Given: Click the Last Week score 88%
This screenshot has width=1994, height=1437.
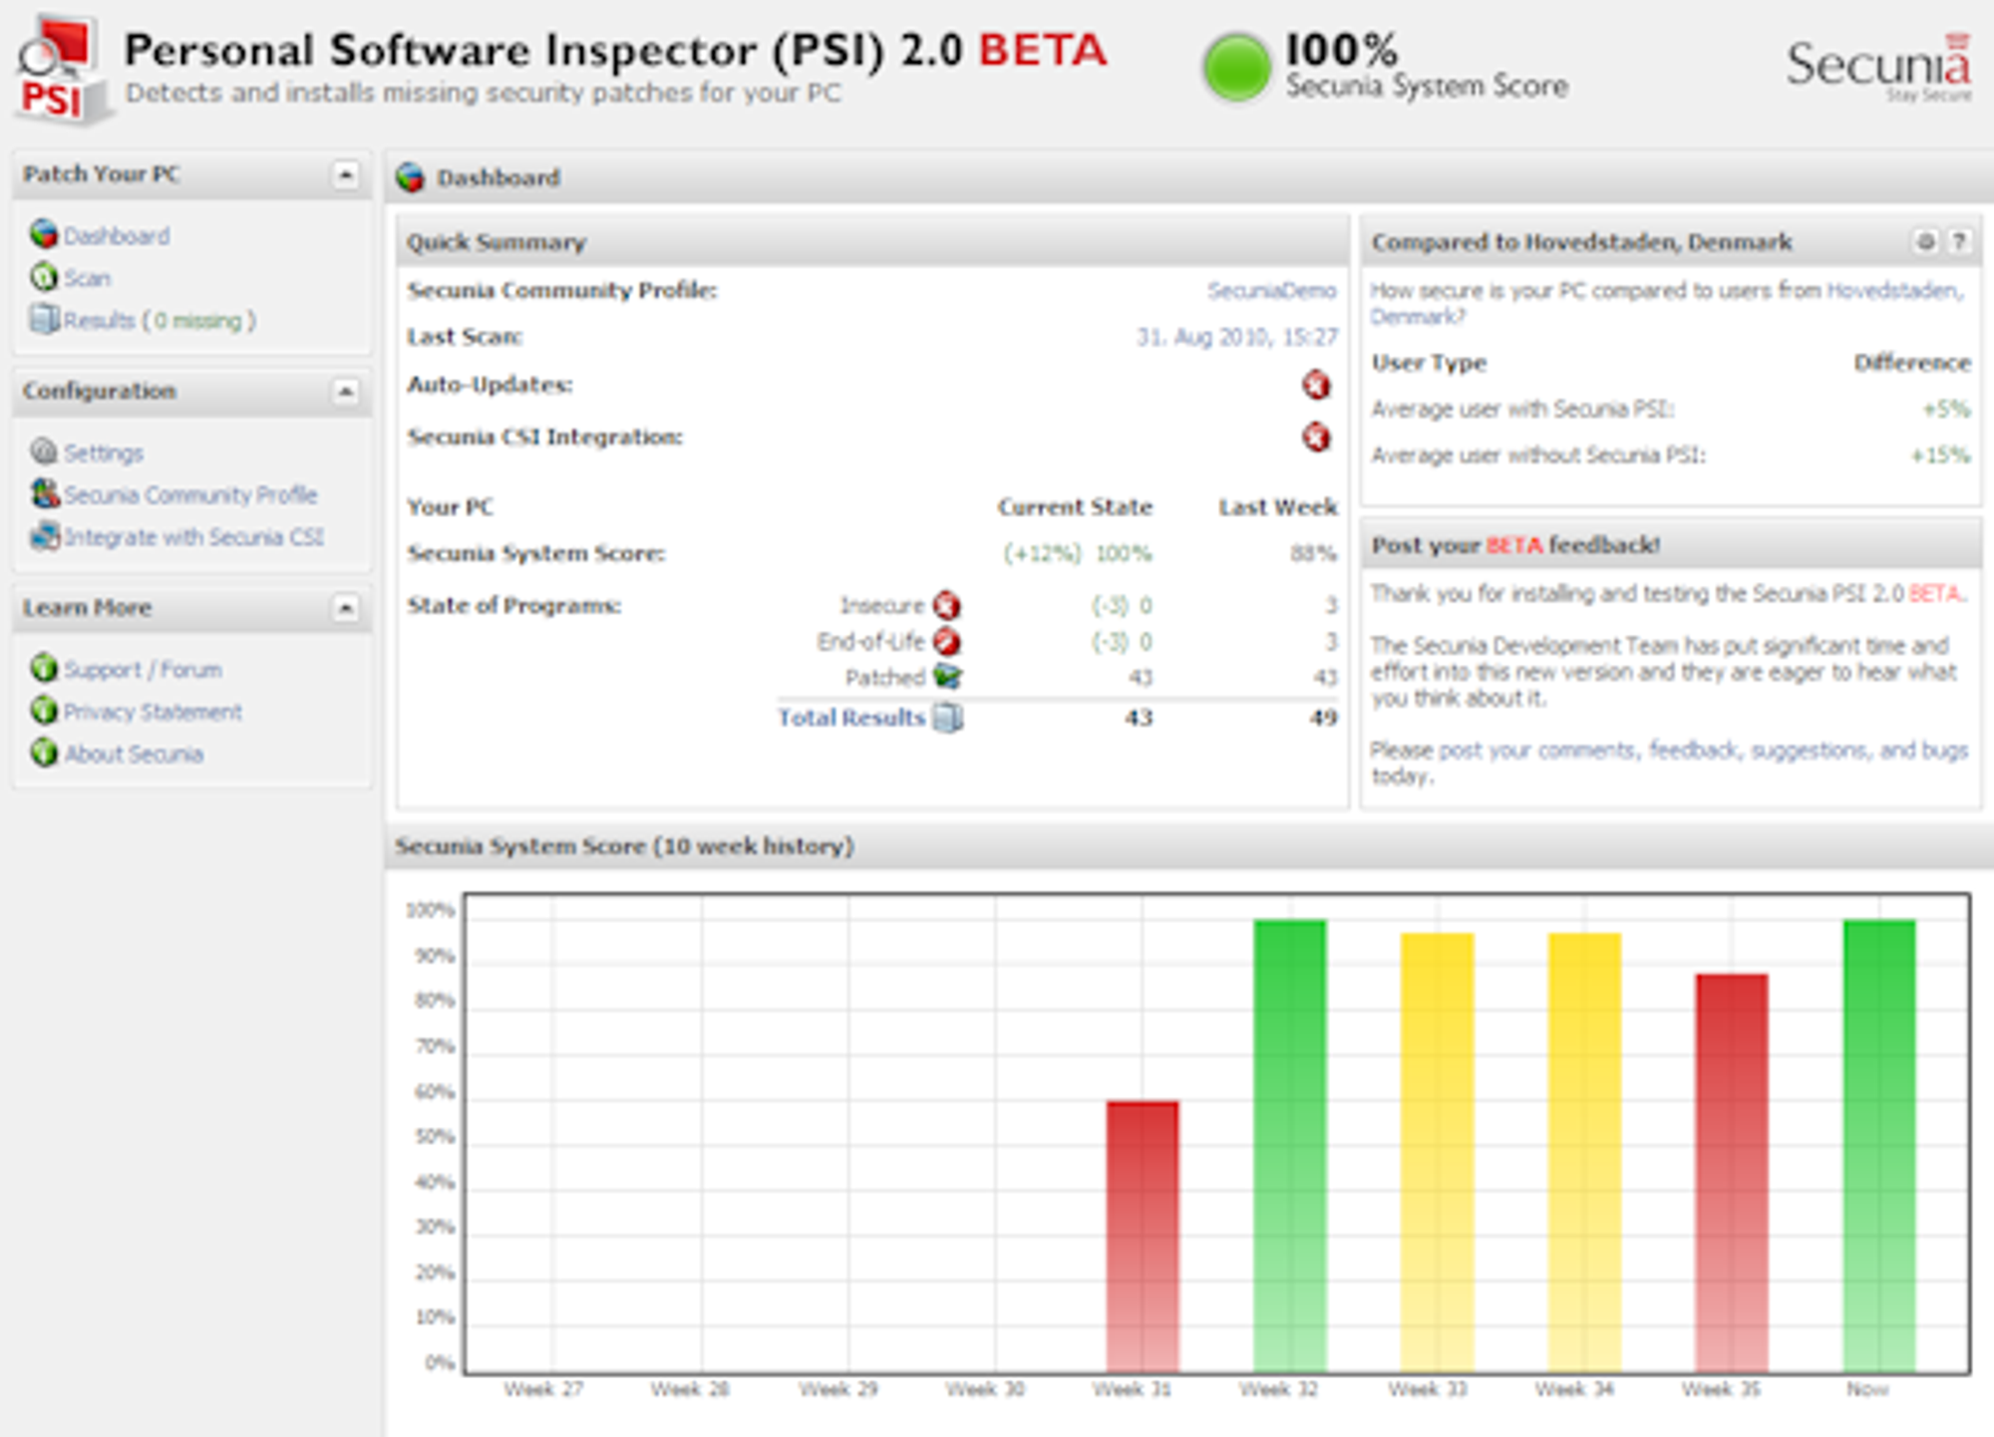Looking at the screenshot, I should (1313, 553).
